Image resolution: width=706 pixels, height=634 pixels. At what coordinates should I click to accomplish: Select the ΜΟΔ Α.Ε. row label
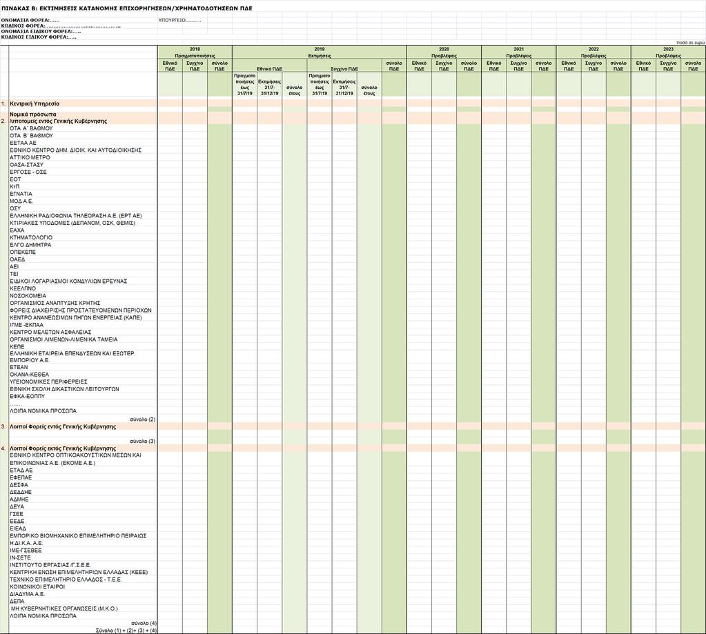21,201
